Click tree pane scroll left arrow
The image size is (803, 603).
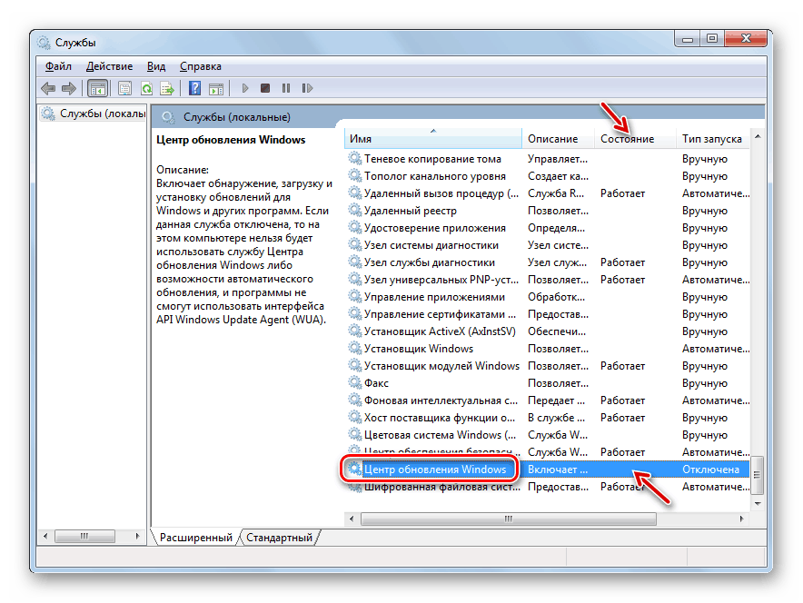(45, 536)
